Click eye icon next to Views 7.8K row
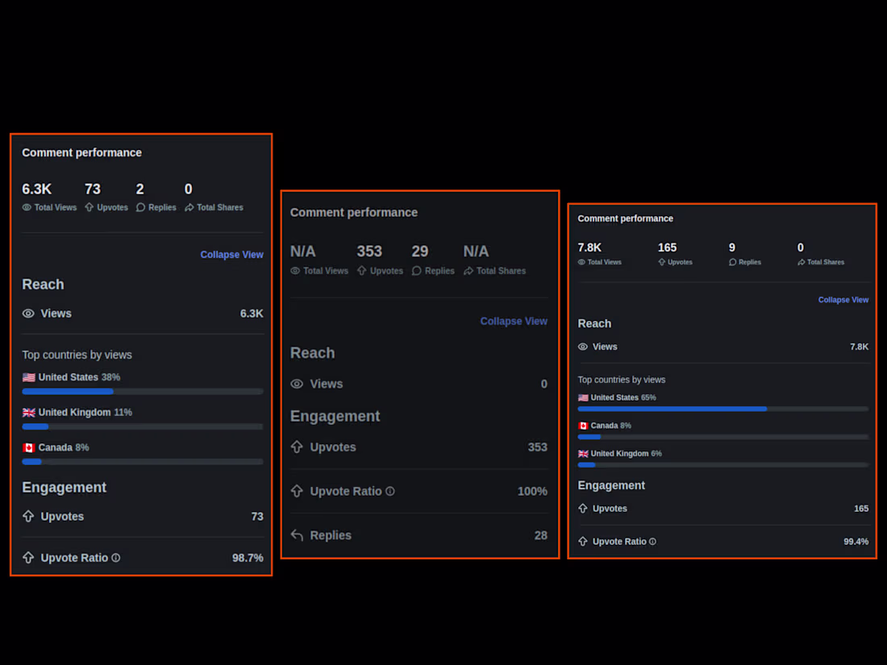Screen dimensions: 887x665 click(x=583, y=347)
